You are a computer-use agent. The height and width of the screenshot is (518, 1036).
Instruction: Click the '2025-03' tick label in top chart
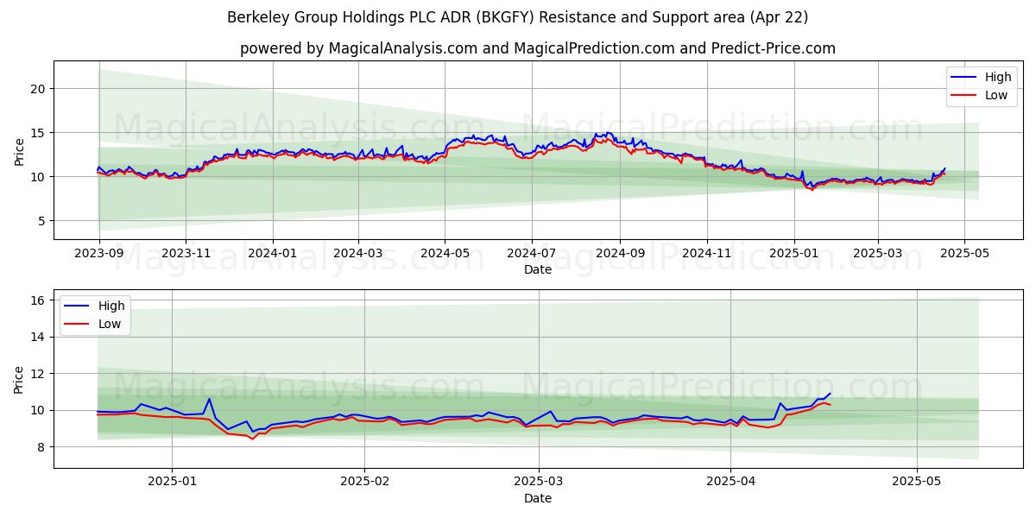click(878, 253)
